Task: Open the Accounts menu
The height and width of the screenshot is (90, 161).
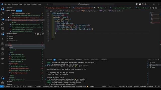Action: tap(3, 78)
